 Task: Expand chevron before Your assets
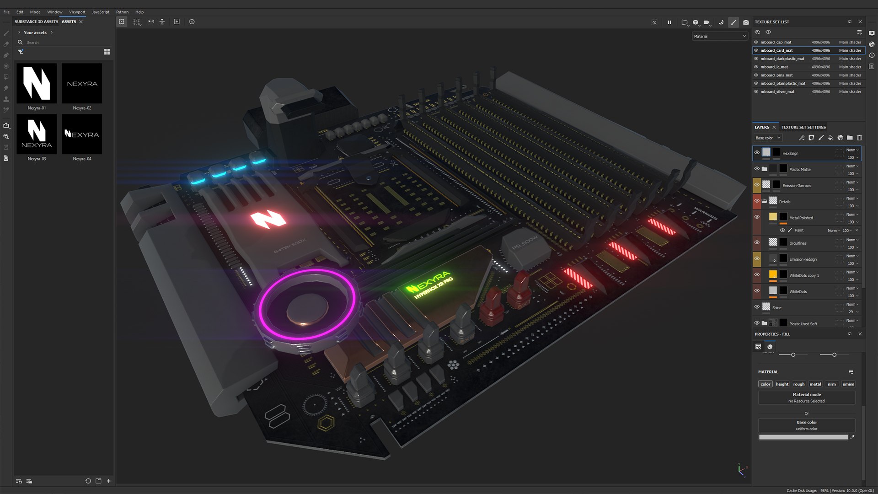pos(19,32)
